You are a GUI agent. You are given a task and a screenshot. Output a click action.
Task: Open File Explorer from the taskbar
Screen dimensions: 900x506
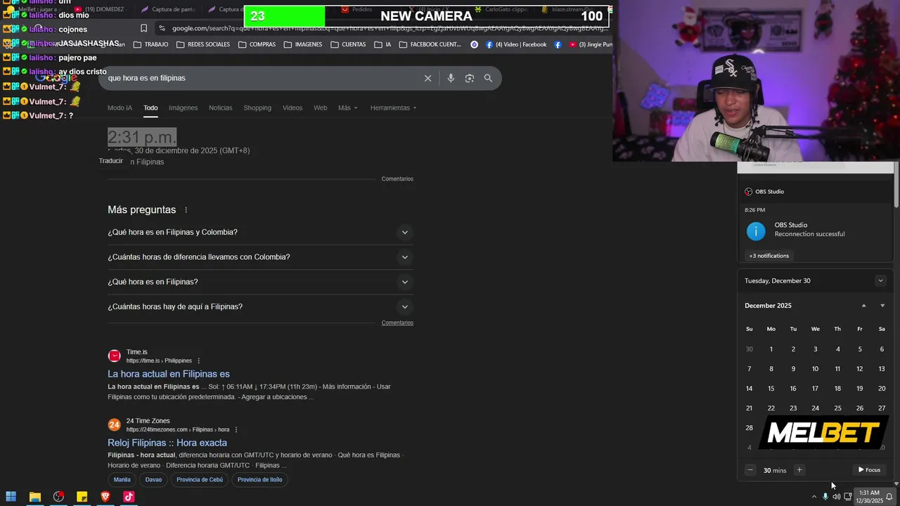(x=34, y=497)
